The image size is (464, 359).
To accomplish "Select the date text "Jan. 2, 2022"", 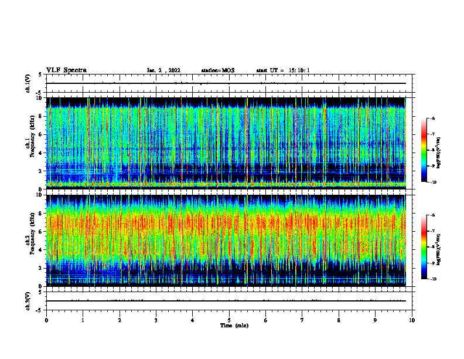I will point(163,70).
